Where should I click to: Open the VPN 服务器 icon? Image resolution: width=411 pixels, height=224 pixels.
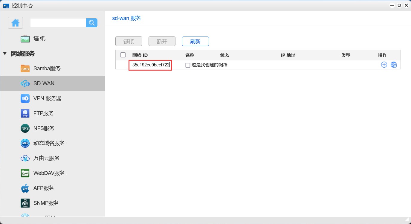[x=25, y=98]
